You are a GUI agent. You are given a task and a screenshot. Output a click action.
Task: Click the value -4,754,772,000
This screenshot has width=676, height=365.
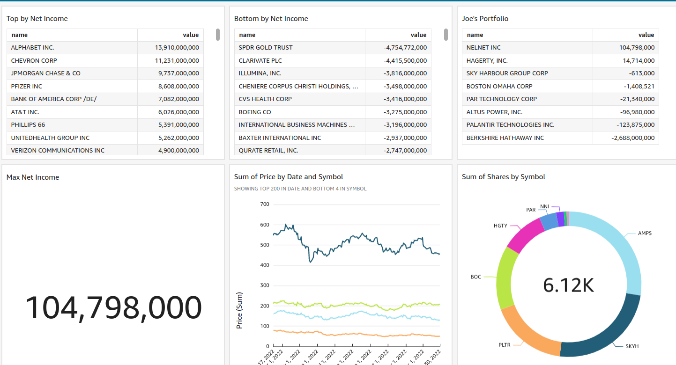[x=405, y=48]
